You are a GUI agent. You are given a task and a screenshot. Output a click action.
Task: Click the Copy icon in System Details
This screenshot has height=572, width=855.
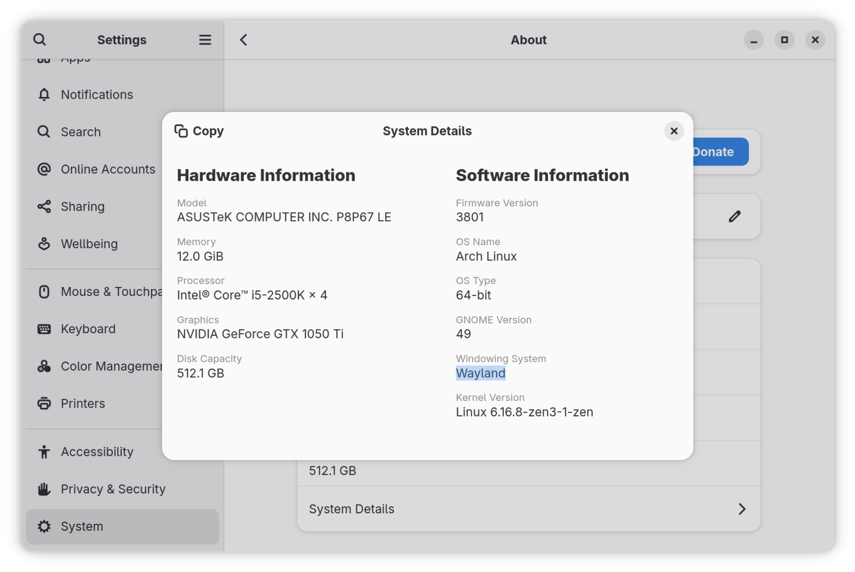[181, 131]
